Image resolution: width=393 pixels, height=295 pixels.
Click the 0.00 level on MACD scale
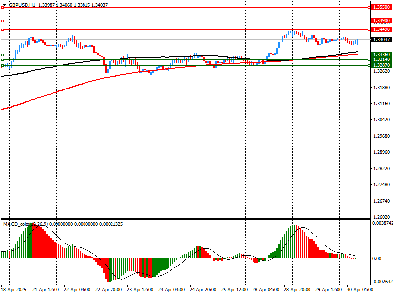pos(377,258)
